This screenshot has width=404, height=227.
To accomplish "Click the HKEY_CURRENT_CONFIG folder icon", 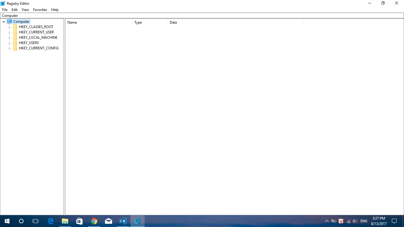I will pyautogui.click(x=15, y=48).
